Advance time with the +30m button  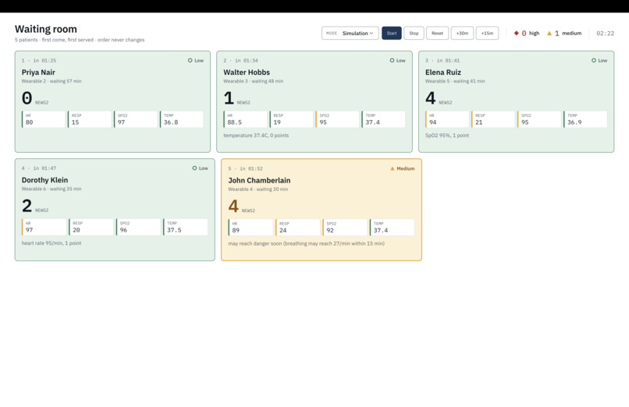(x=462, y=34)
